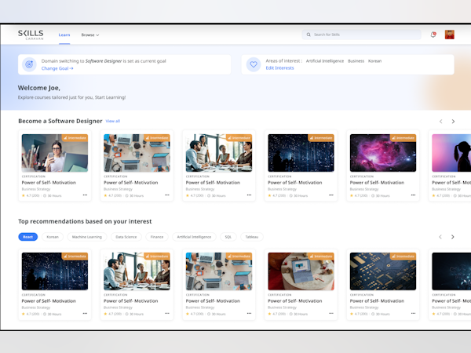Open options on woman-with-phone course card

(x=85, y=195)
